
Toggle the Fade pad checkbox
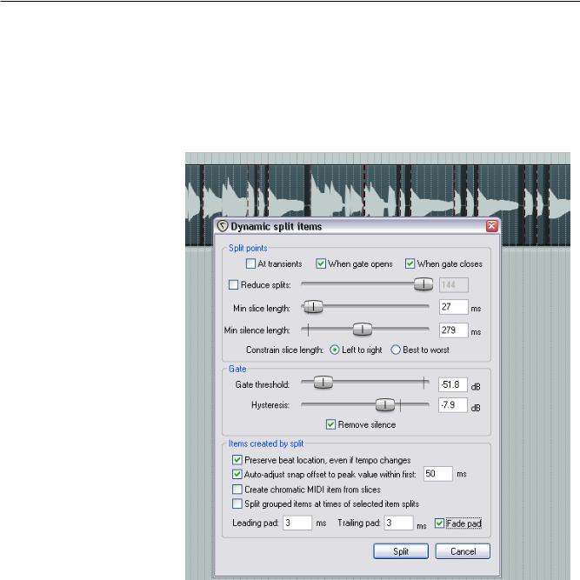coord(439,523)
